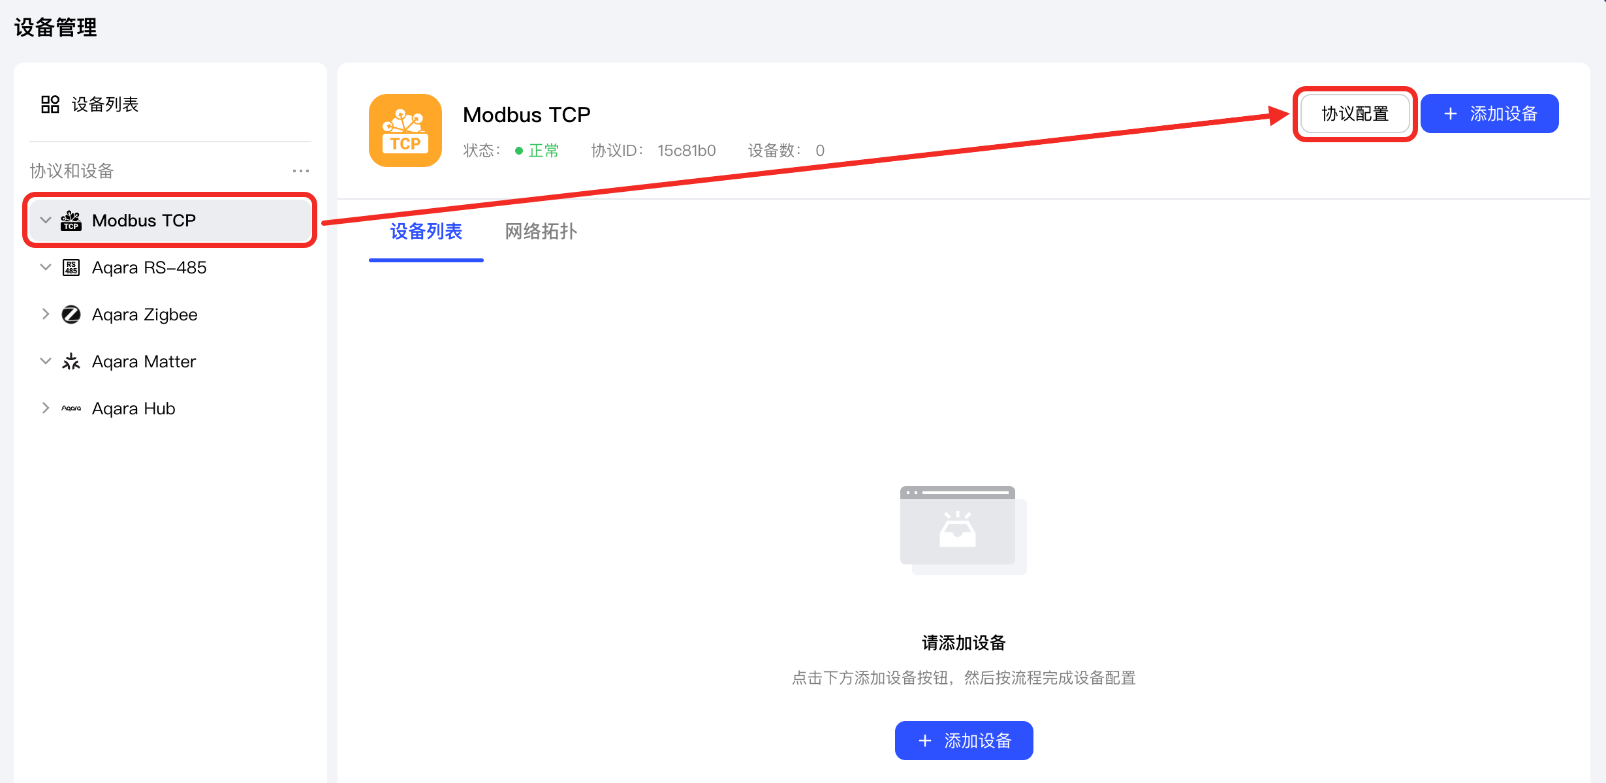Collapse the Aqara Matter tree node
Screen dimensions: 1606x783
tap(46, 361)
